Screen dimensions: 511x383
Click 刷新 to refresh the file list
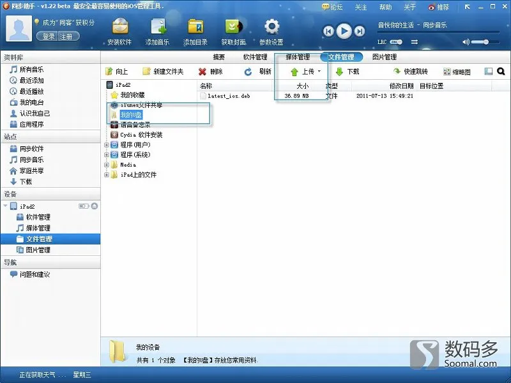[x=258, y=71]
